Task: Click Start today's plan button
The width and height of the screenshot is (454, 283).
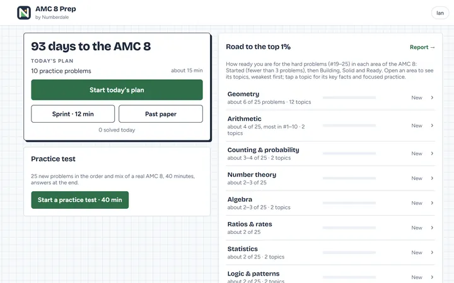Action: [x=117, y=90]
